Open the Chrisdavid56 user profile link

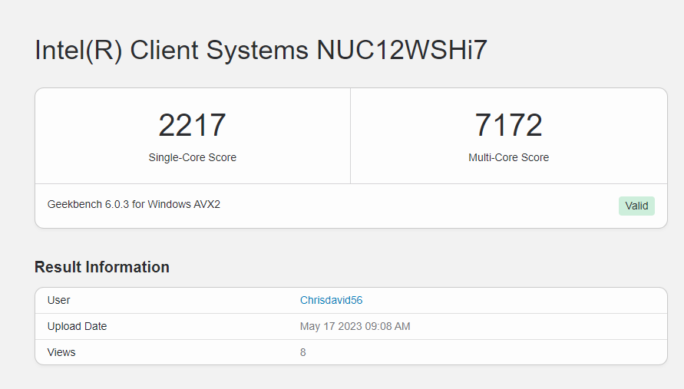(x=331, y=300)
